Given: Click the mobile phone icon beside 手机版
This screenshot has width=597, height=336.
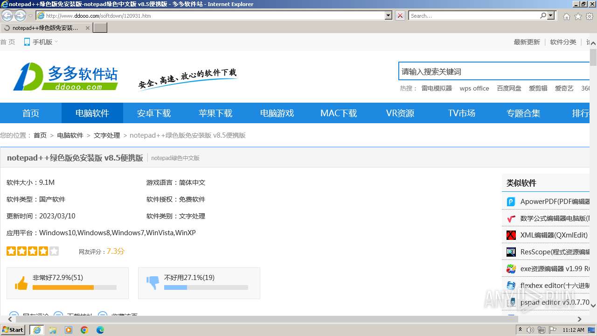Looking at the screenshot, I should (27, 42).
